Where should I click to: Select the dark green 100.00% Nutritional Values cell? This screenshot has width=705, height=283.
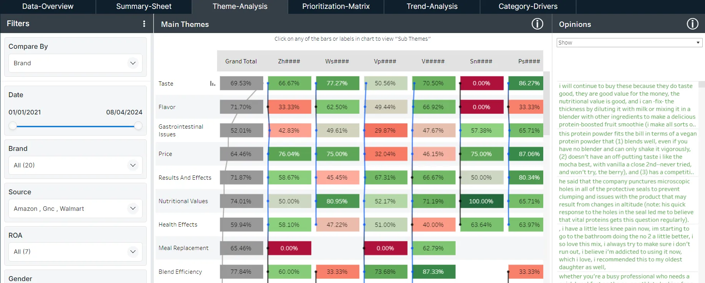click(481, 201)
